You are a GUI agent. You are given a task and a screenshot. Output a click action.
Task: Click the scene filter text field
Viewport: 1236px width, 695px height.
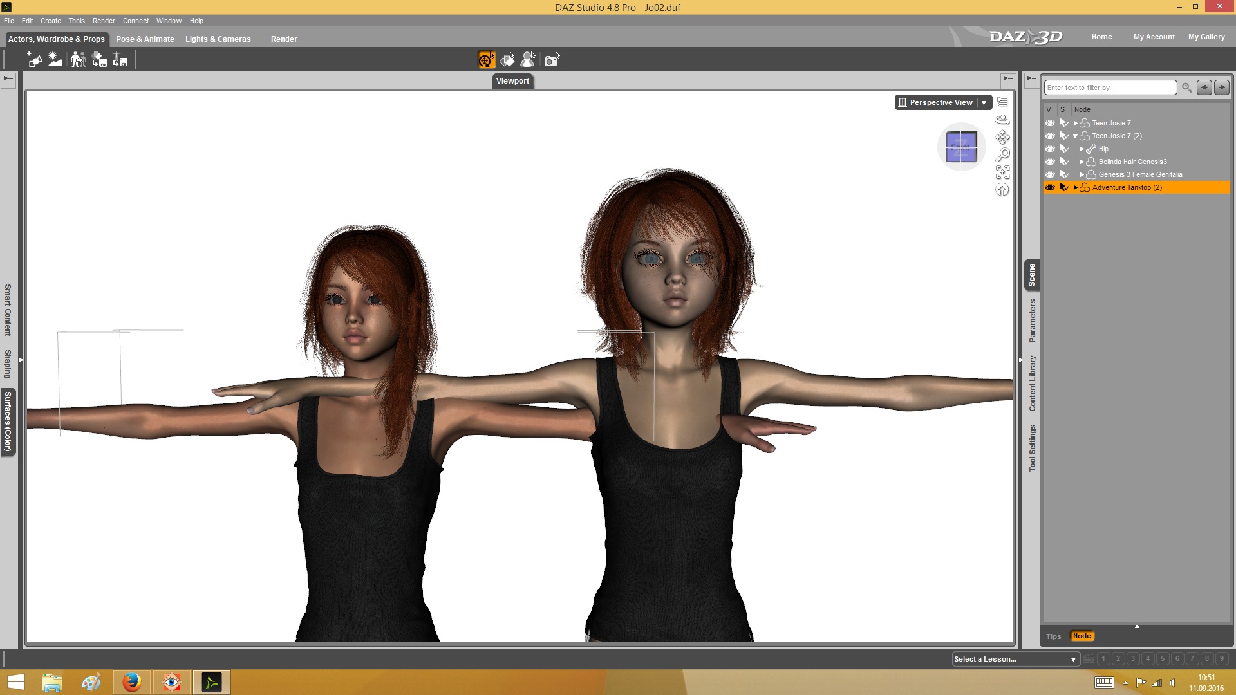1110,88
